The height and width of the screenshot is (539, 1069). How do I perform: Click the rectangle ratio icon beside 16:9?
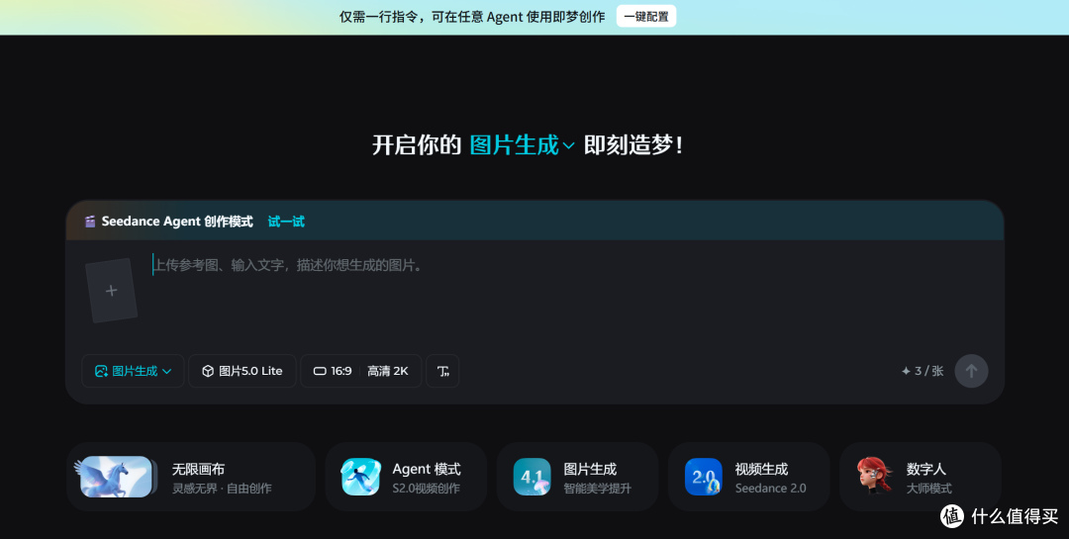(320, 372)
